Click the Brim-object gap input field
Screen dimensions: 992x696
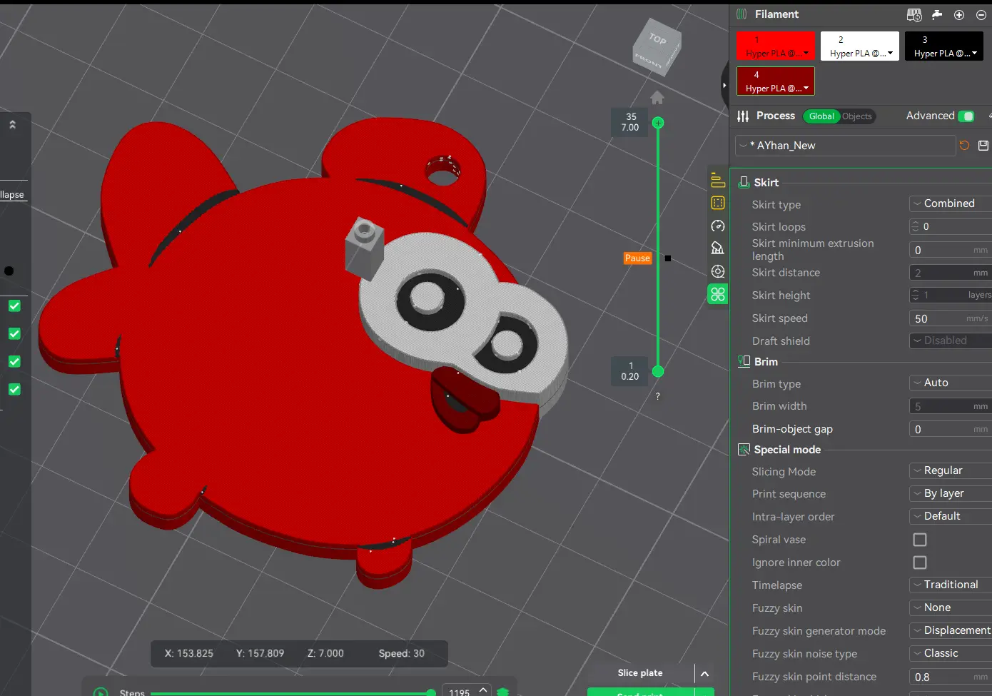[951, 429]
